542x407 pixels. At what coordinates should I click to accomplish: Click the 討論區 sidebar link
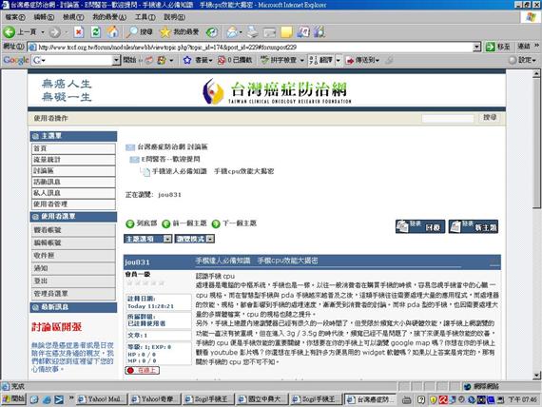point(73,171)
